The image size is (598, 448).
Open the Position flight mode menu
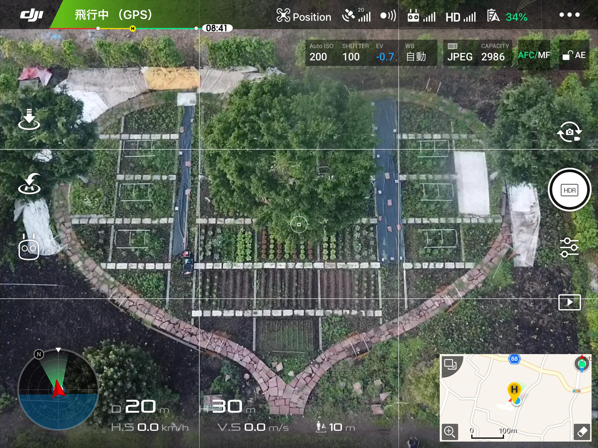(304, 16)
